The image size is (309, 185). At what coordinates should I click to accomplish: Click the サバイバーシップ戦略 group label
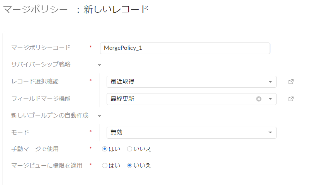point(41,64)
